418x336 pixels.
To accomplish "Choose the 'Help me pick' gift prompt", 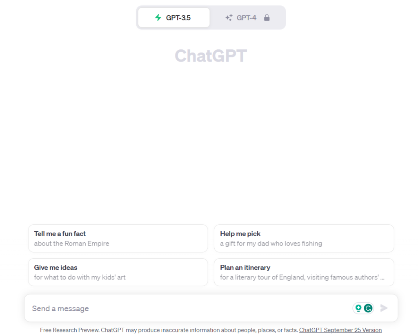I will [304, 238].
